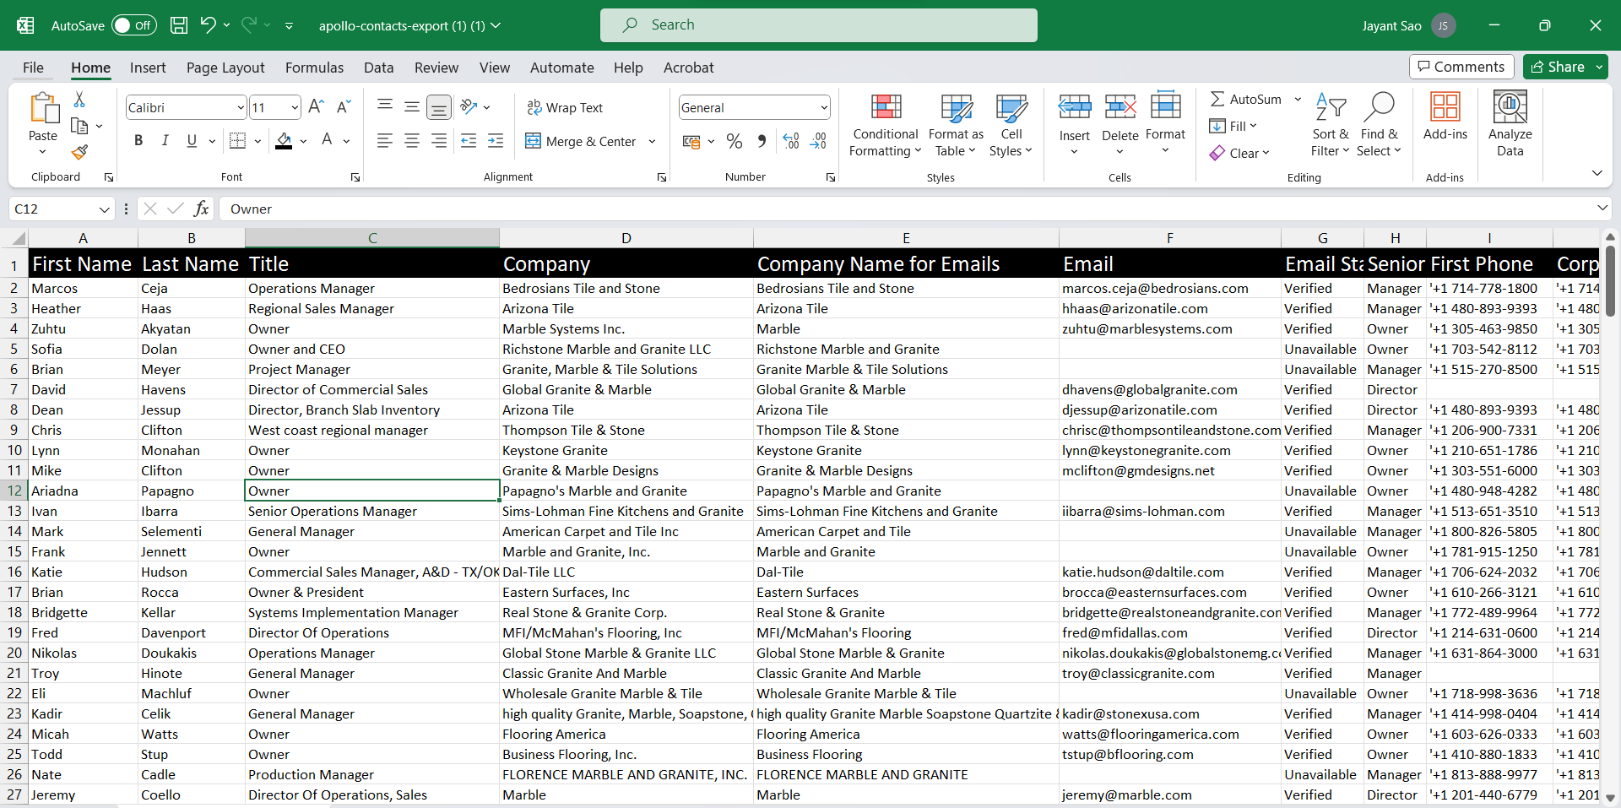This screenshot has width=1621, height=808.
Task: Toggle Top Align vertical alignment
Action: 385,106
